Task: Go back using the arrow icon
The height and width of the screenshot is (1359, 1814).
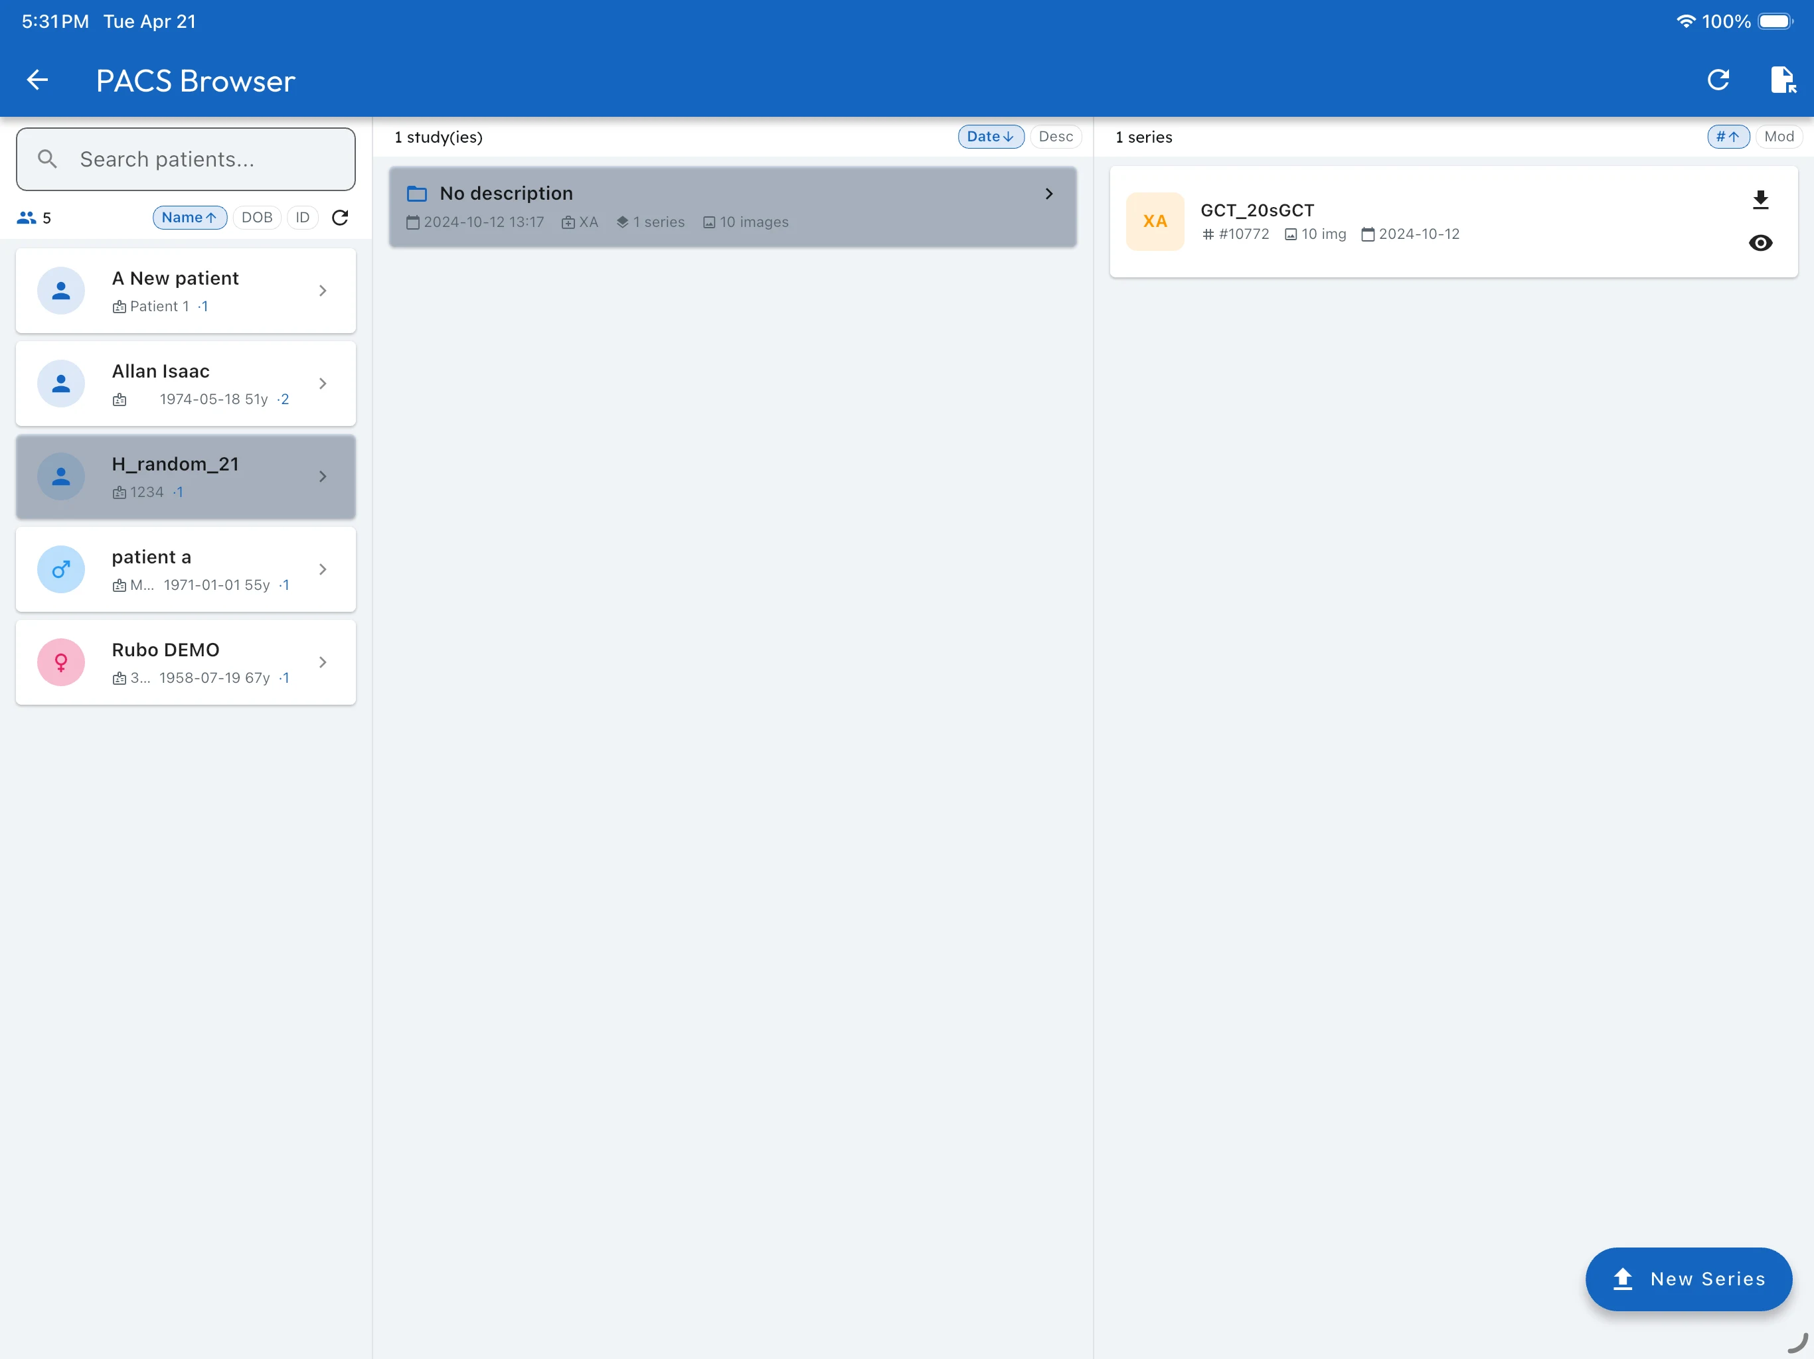Action: (x=38, y=80)
